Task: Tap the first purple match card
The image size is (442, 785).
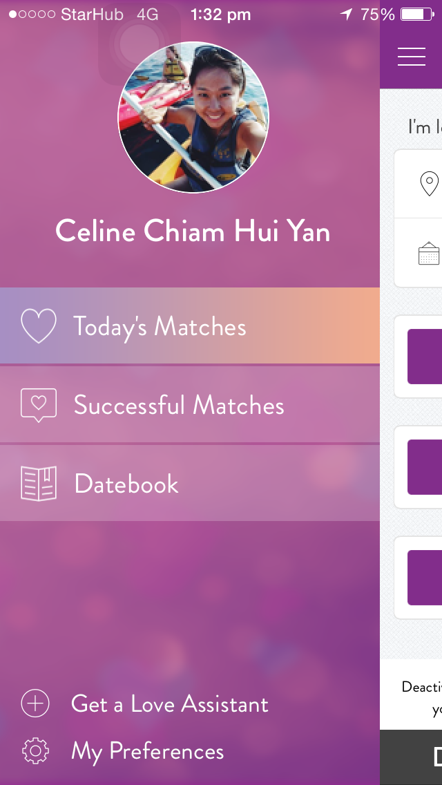Action: coord(425,357)
